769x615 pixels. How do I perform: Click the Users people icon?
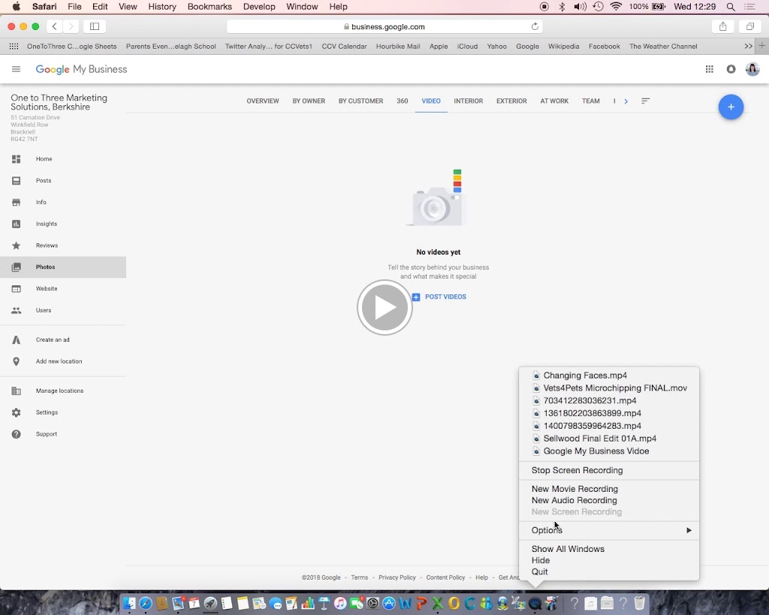(x=17, y=310)
